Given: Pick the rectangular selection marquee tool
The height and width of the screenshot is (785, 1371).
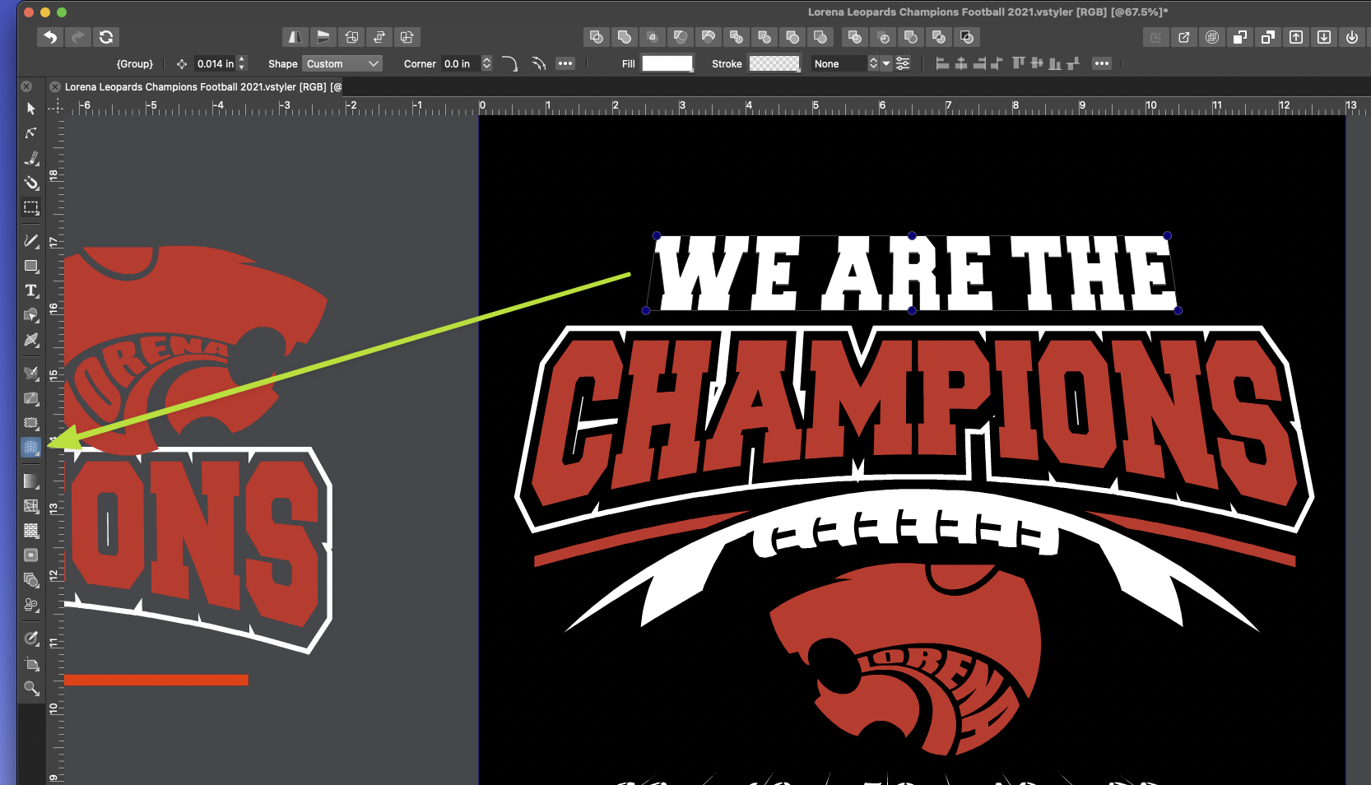Looking at the screenshot, I should [x=31, y=207].
